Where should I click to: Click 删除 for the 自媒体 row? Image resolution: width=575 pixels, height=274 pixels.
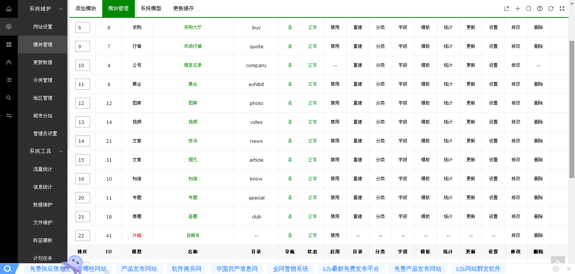click(538, 235)
